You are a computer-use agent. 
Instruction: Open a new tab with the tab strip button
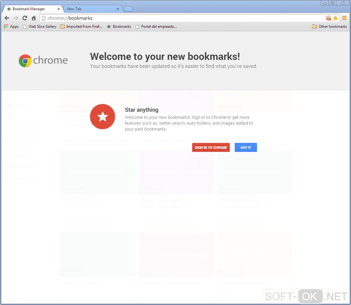(128, 9)
